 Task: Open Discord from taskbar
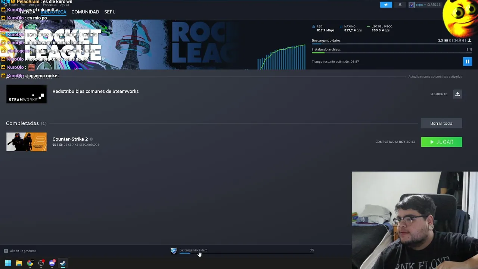(x=52, y=263)
